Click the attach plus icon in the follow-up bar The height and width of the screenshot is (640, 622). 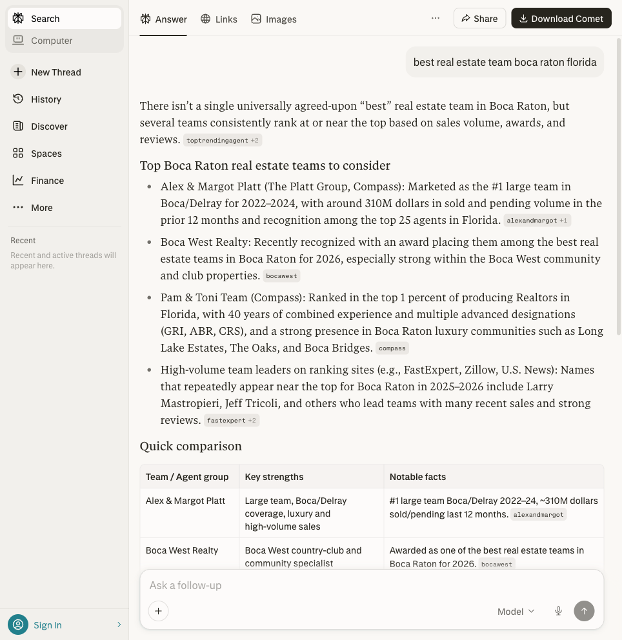tap(158, 611)
